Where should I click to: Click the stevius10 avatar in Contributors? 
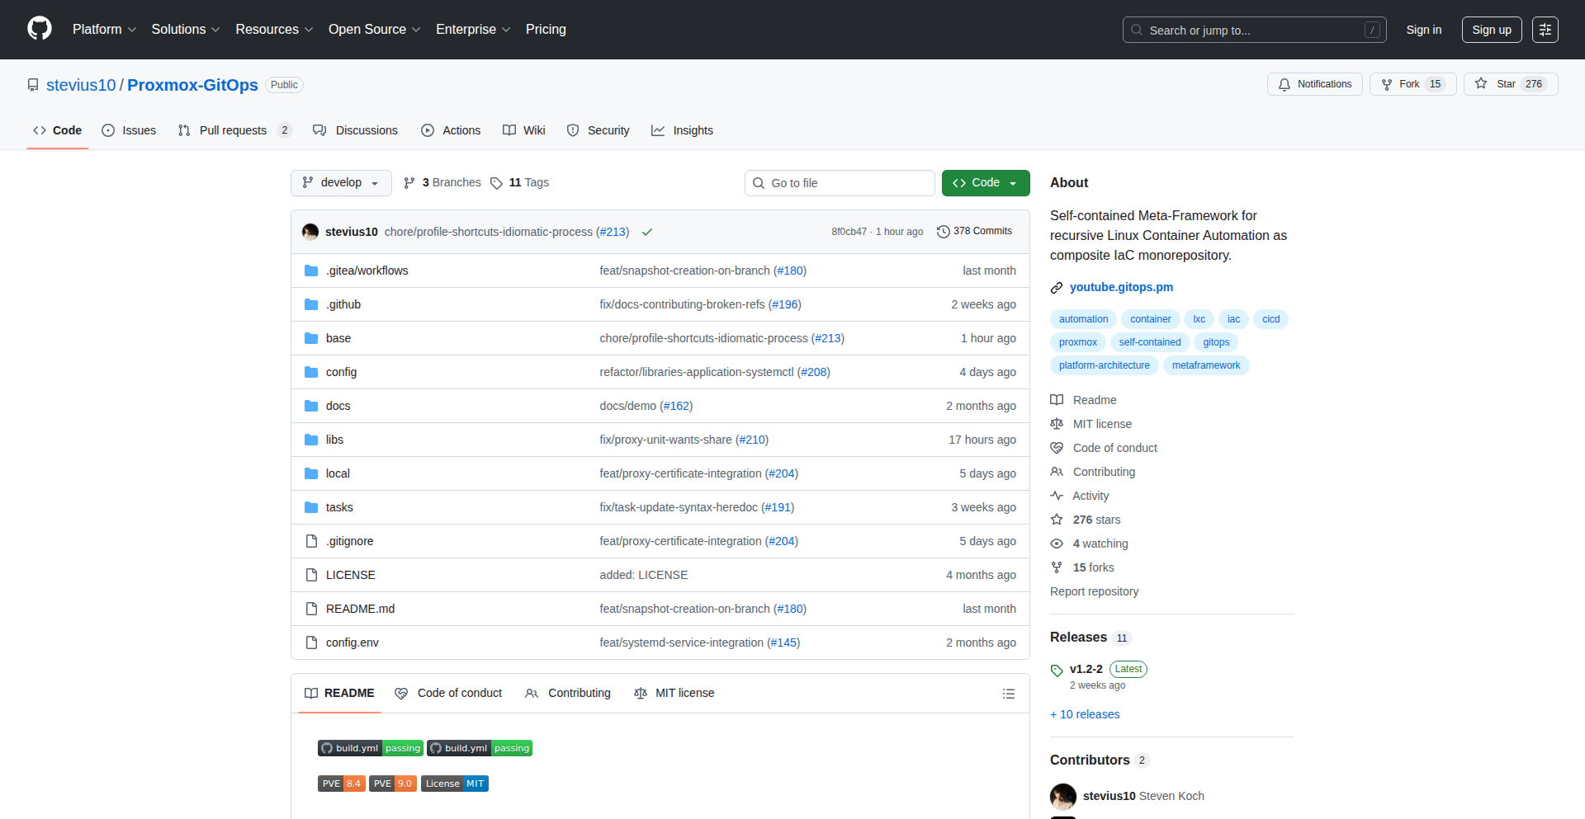(1063, 796)
